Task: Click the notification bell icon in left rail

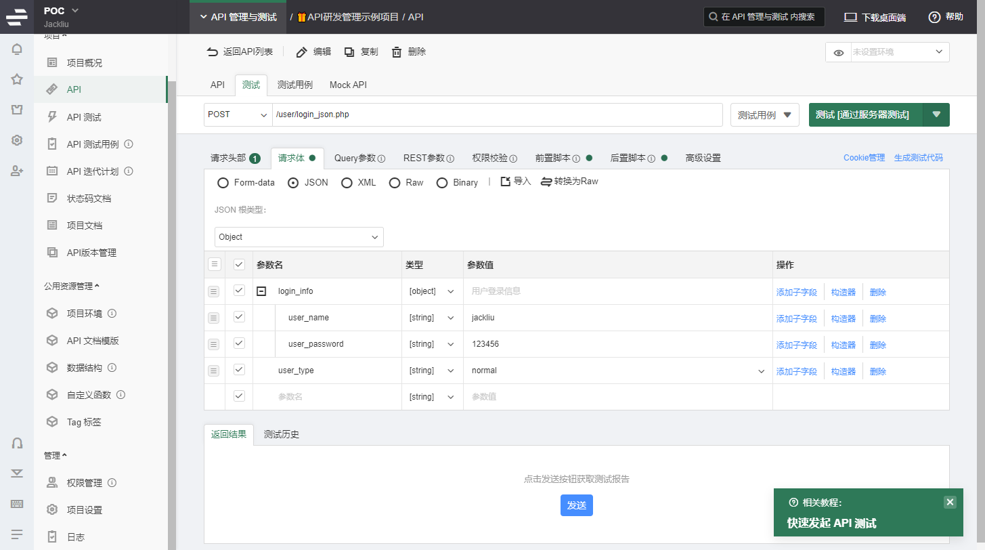Action: click(17, 49)
